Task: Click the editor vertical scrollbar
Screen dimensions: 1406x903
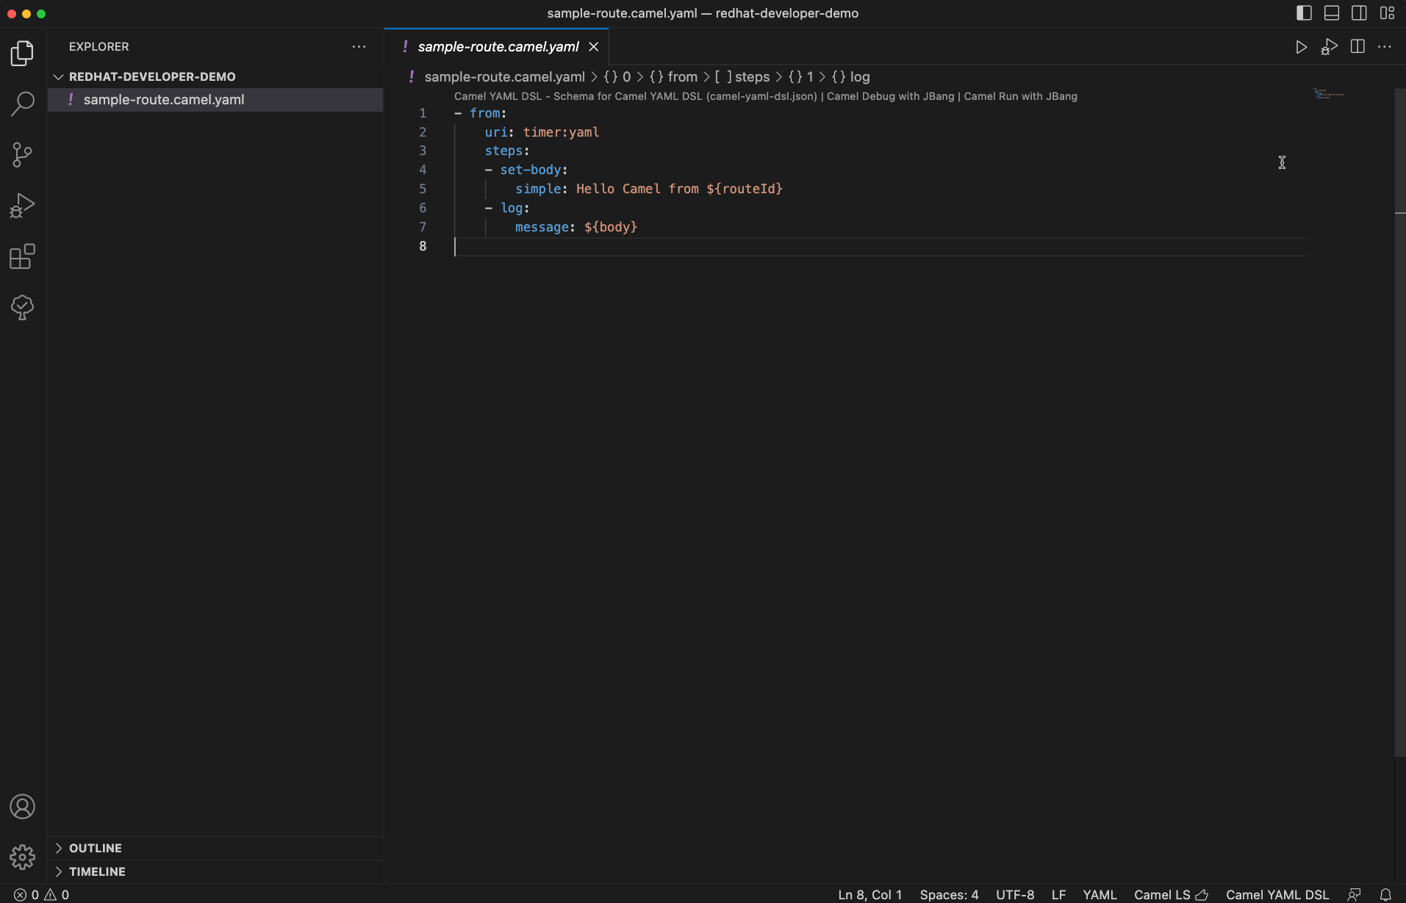Action: coord(1400,422)
